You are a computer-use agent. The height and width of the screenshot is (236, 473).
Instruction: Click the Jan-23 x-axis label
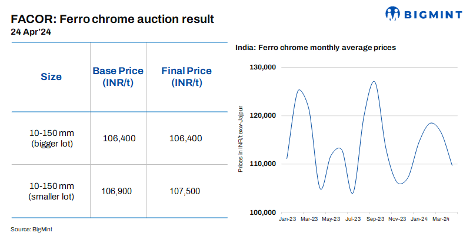point(287,219)
